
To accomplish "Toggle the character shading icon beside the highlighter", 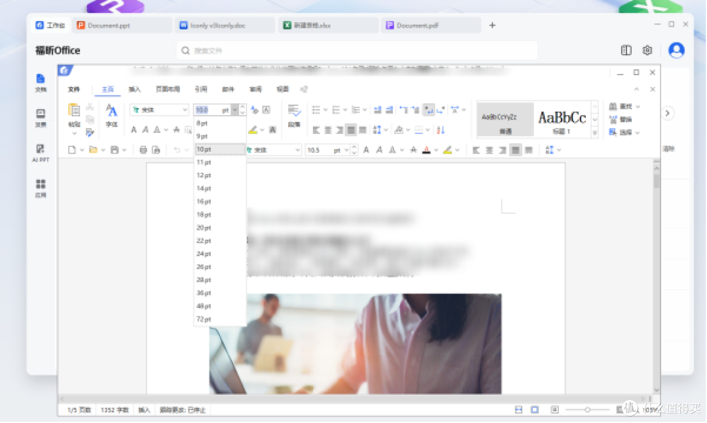I will tap(273, 130).
